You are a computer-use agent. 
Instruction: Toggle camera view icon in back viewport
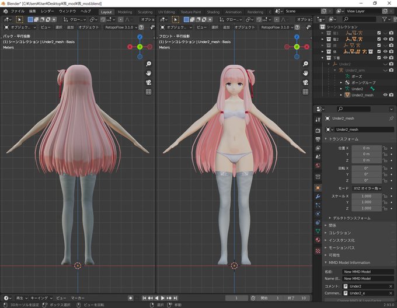click(149, 82)
